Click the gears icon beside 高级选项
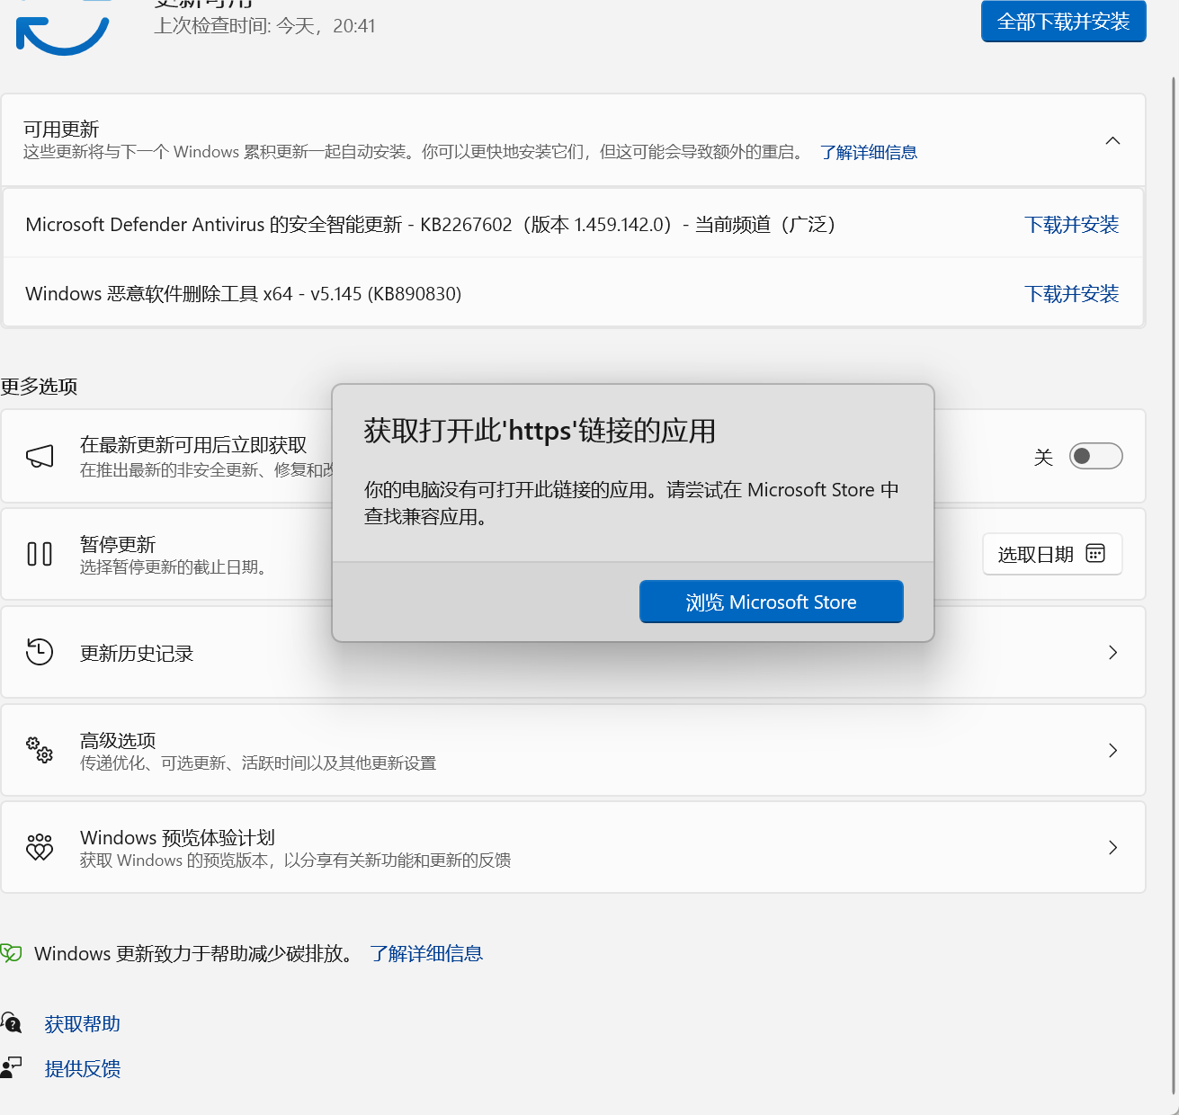The height and width of the screenshot is (1115, 1179). 40,750
